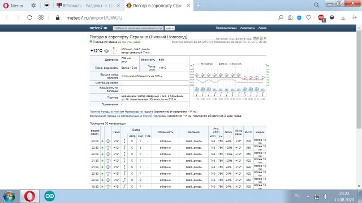Open the cube extensions icon
The width and height of the screenshot is (362, 203).
pyautogui.click(x=332, y=17)
